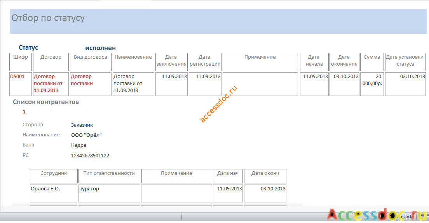Click the 'Тип ответственности' column header
429x223 pixels.
109,176
